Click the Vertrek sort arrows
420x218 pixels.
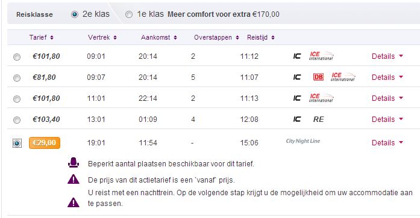pos(115,38)
